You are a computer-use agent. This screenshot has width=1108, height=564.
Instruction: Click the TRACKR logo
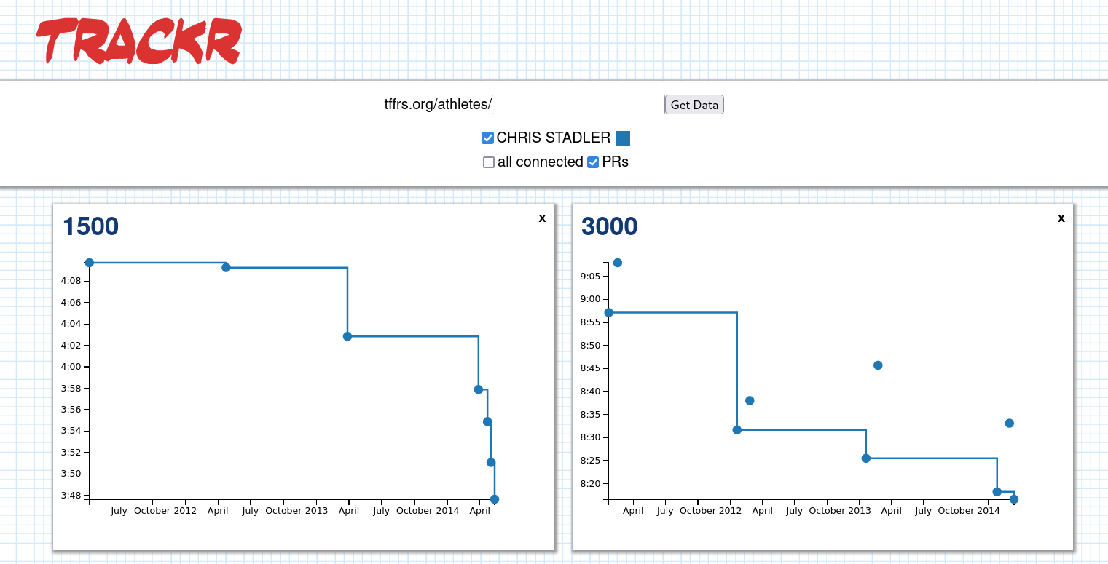tap(139, 41)
